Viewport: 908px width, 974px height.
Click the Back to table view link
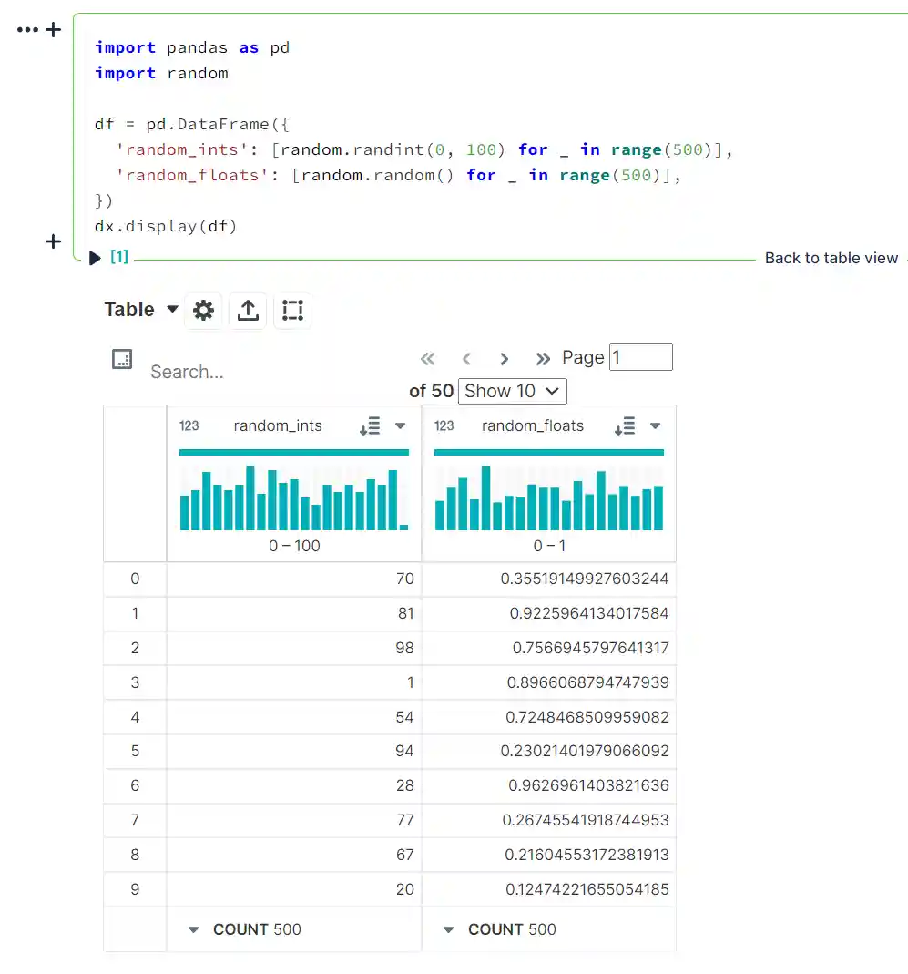(831, 259)
